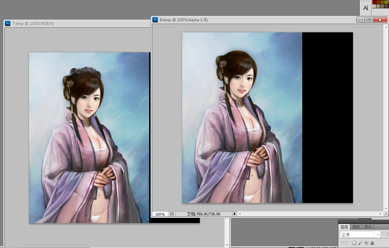The image size is (389, 248).
Task: Click the portrait image in 8.bmp canvas
Action: (x=242, y=118)
